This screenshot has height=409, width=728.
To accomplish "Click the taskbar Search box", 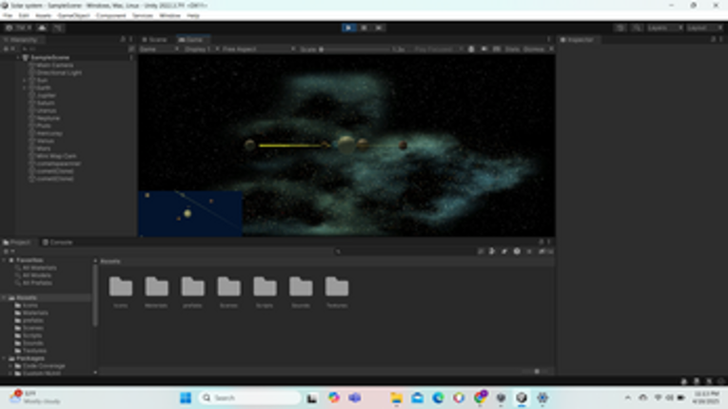I will [x=249, y=398].
